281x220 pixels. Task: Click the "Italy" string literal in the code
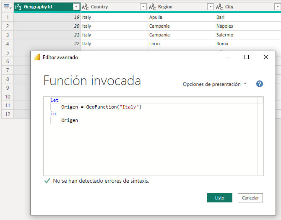pos(129,107)
